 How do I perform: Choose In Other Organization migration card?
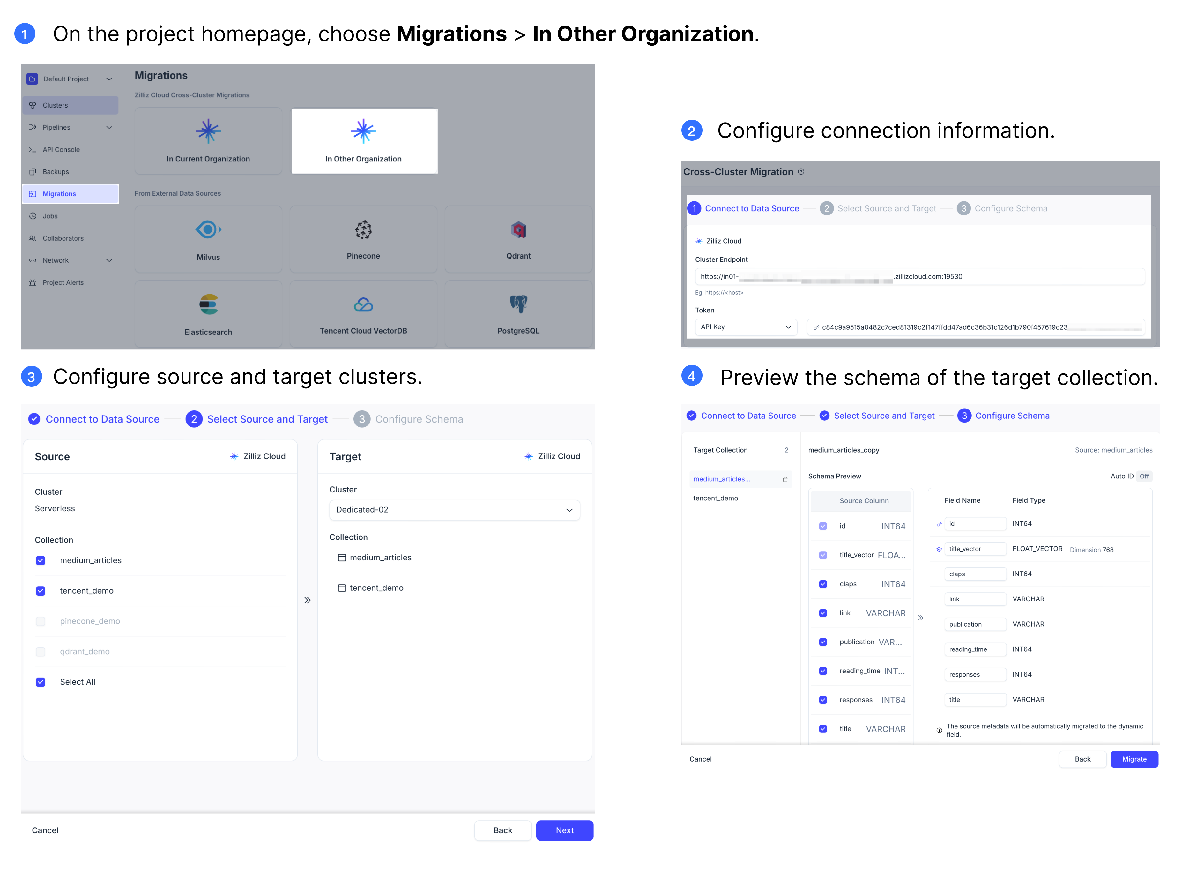364,141
